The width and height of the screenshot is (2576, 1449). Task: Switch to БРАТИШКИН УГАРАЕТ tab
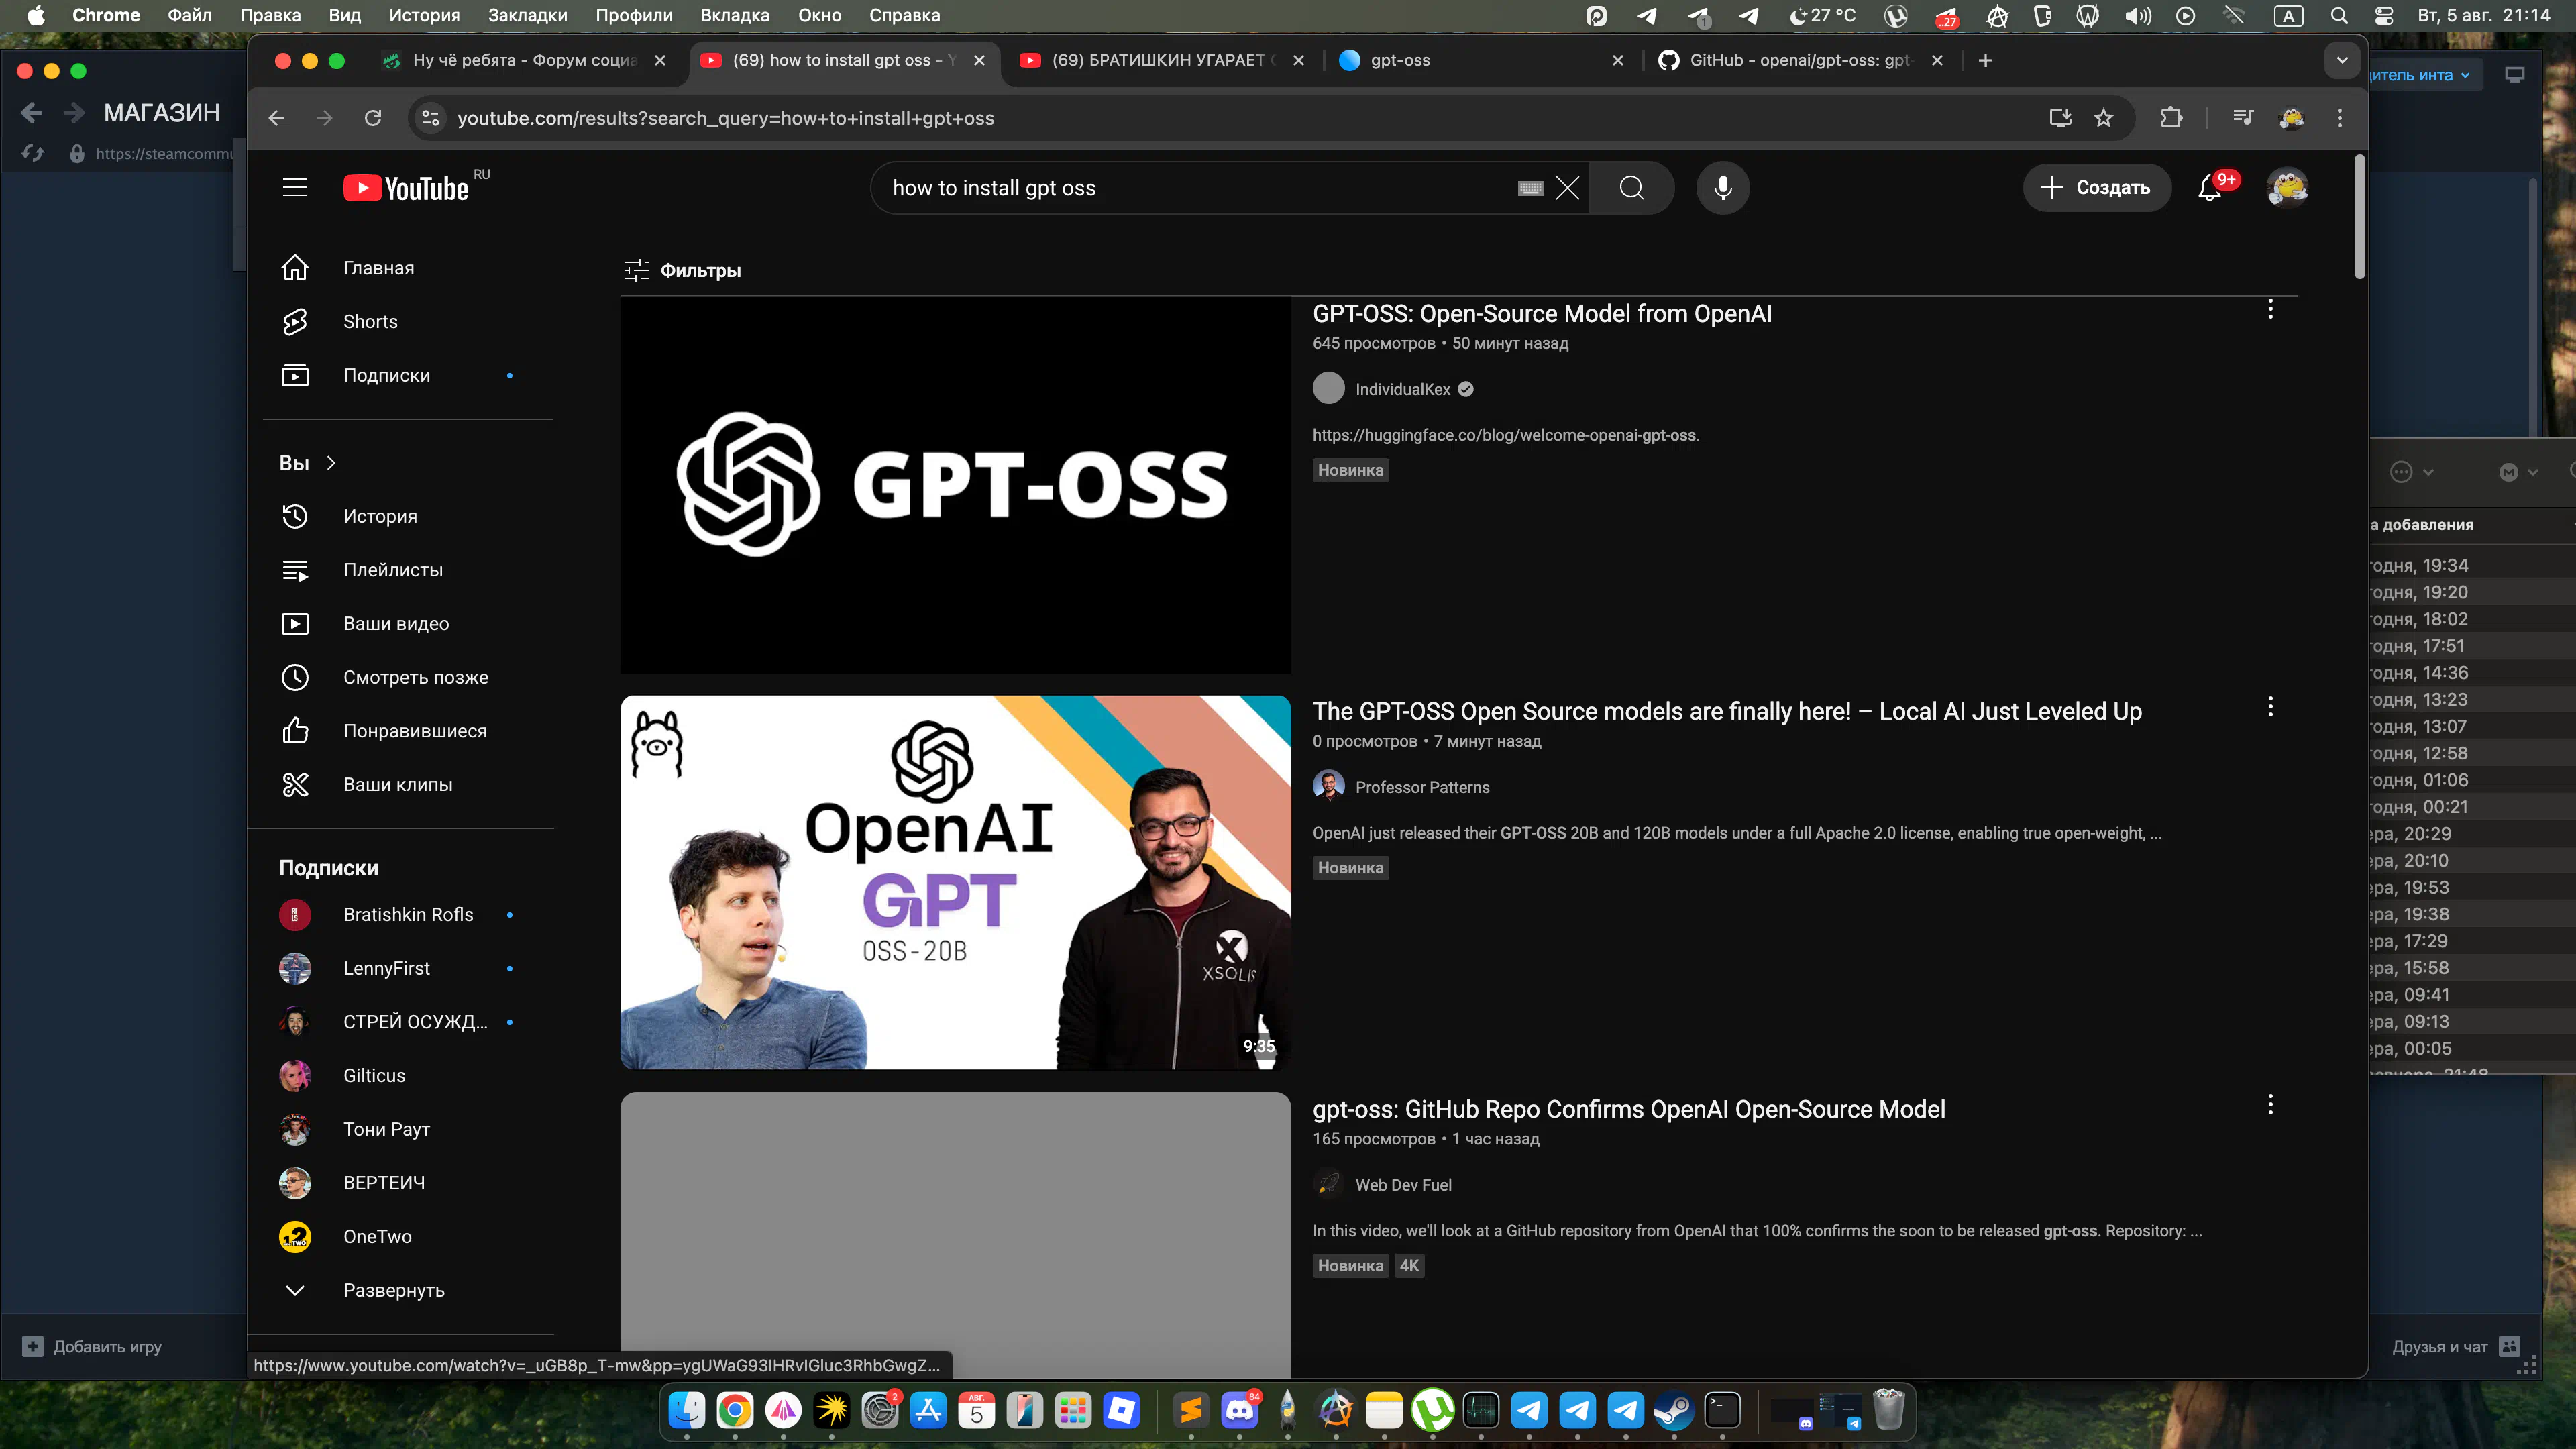(x=1162, y=60)
